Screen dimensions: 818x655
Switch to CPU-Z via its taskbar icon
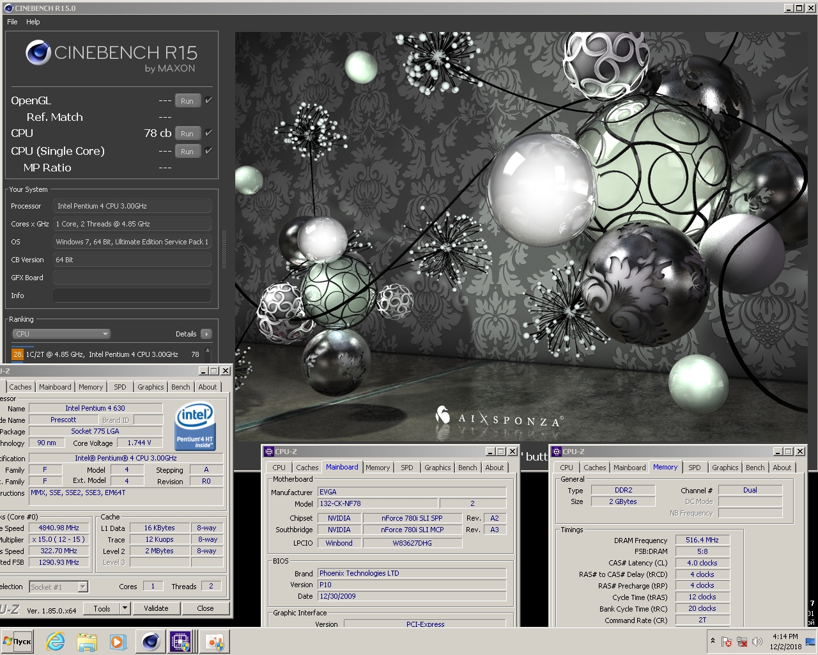click(x=180, y=642)
